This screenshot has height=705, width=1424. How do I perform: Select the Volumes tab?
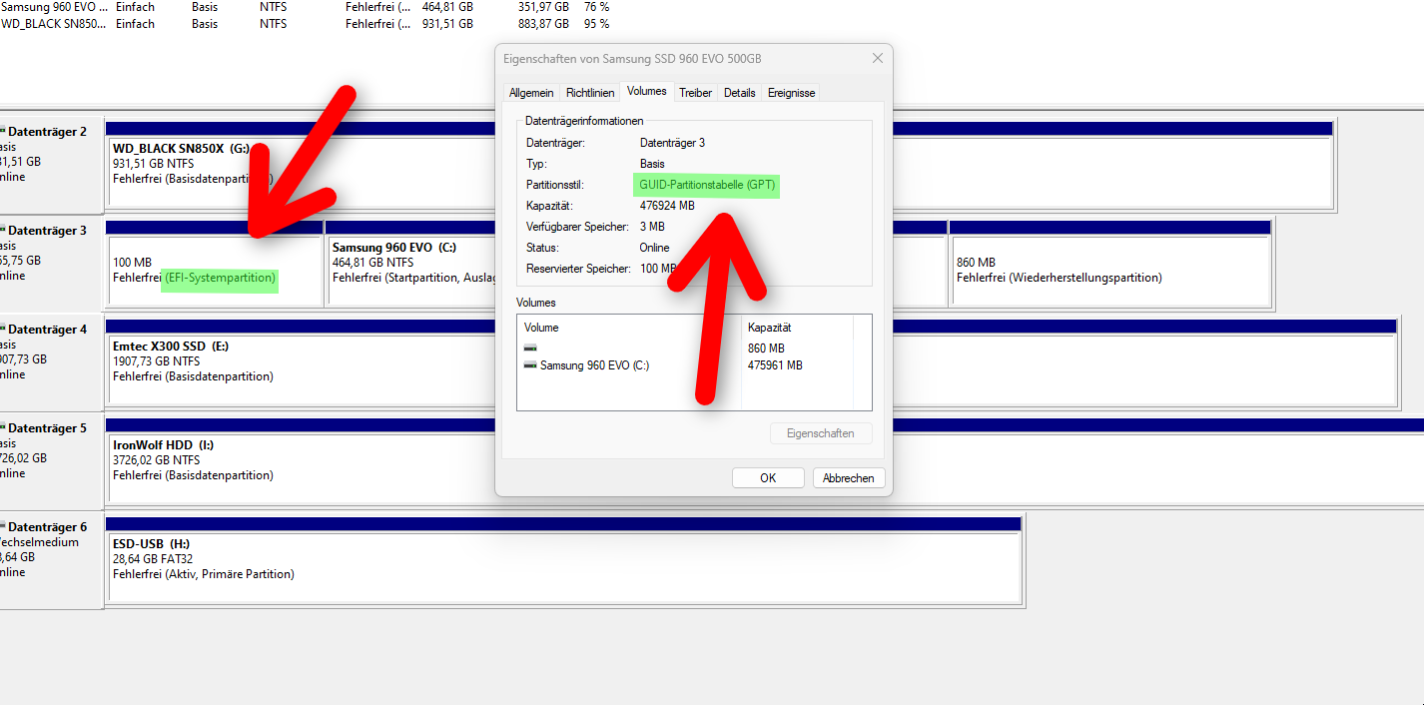click(647, 91)
